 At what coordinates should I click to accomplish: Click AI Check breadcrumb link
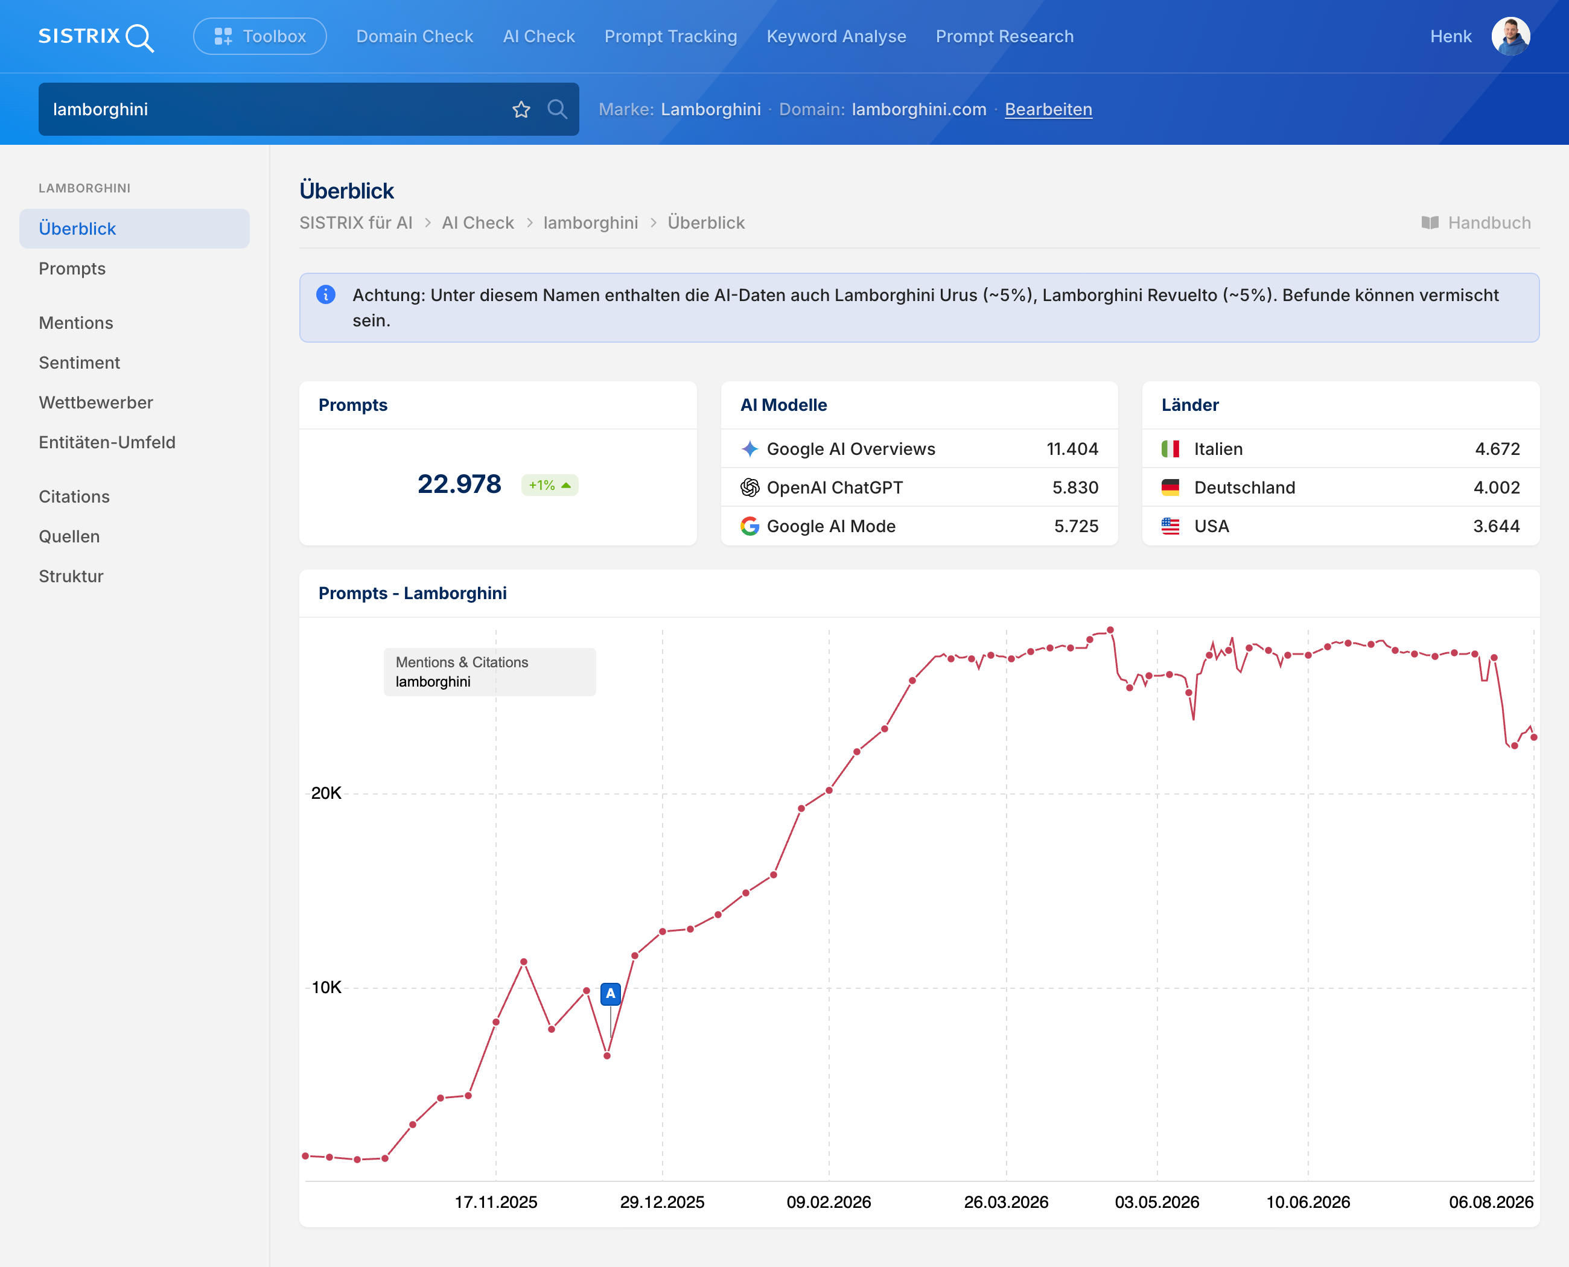click(477, 223)
